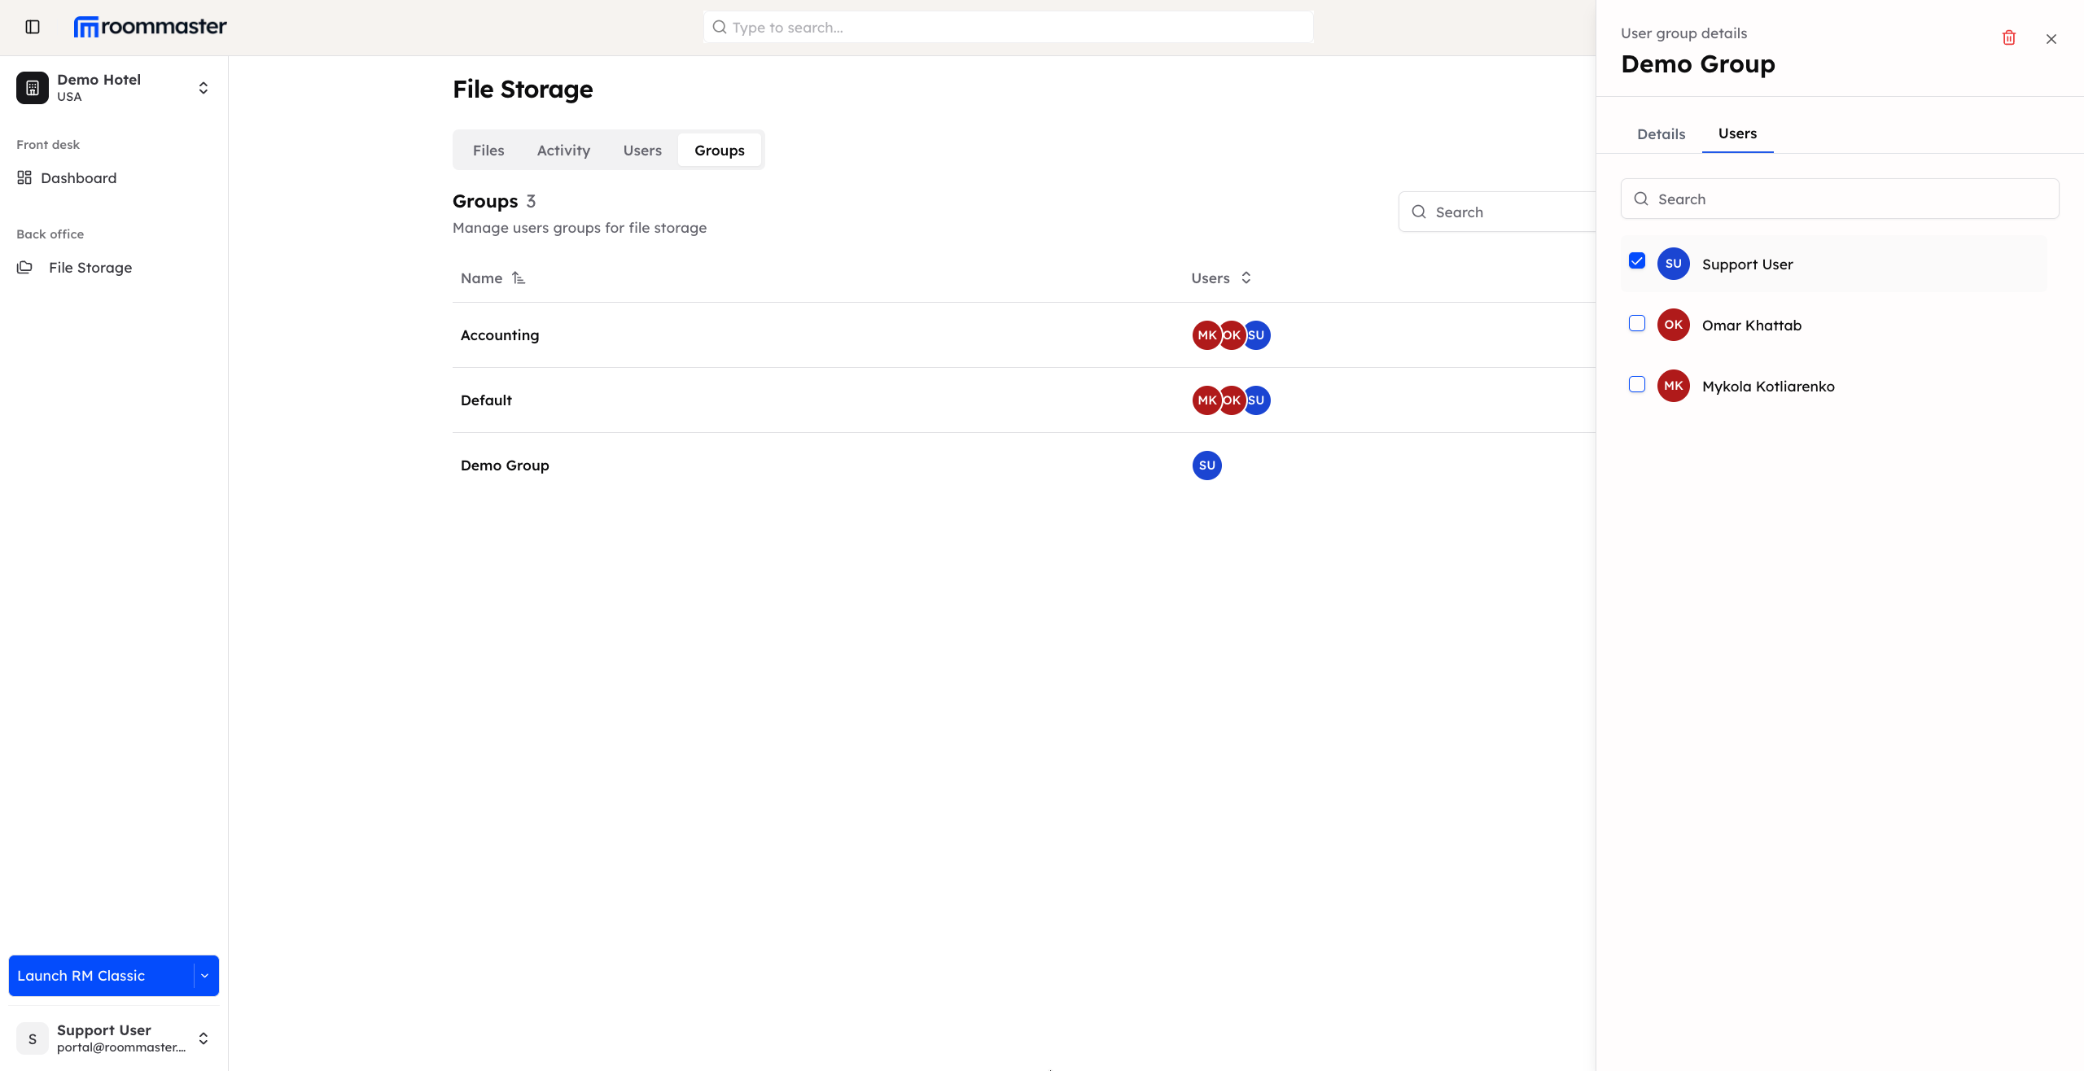Viewport: 2084px width, 1071px height.
Task: Toggle the sidebar collapse icon
Action: [x=32, y=26]
